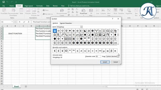Open the File menu tab
This screenshot has height=90, width=161.
[x=4, y=6]
